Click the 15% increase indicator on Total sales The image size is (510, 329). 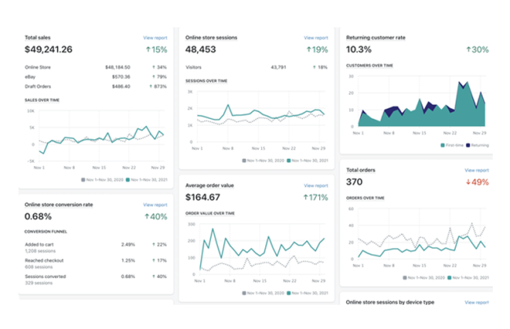(156, 49)
